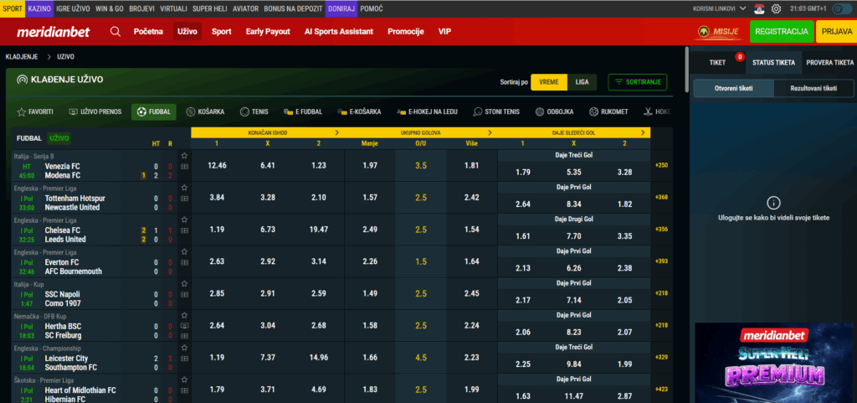Open settings via the gear icon
857x403 pixels.
[776, 8]
